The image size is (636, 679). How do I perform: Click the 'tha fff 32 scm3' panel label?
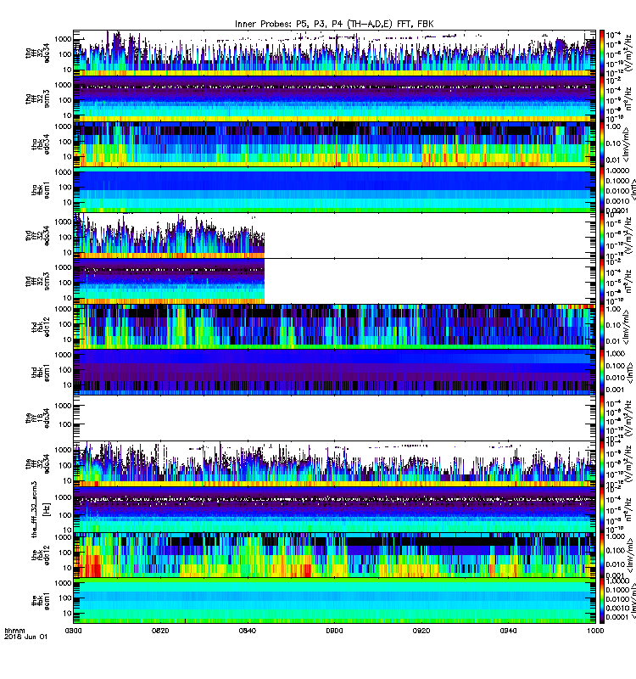(37, 98)
